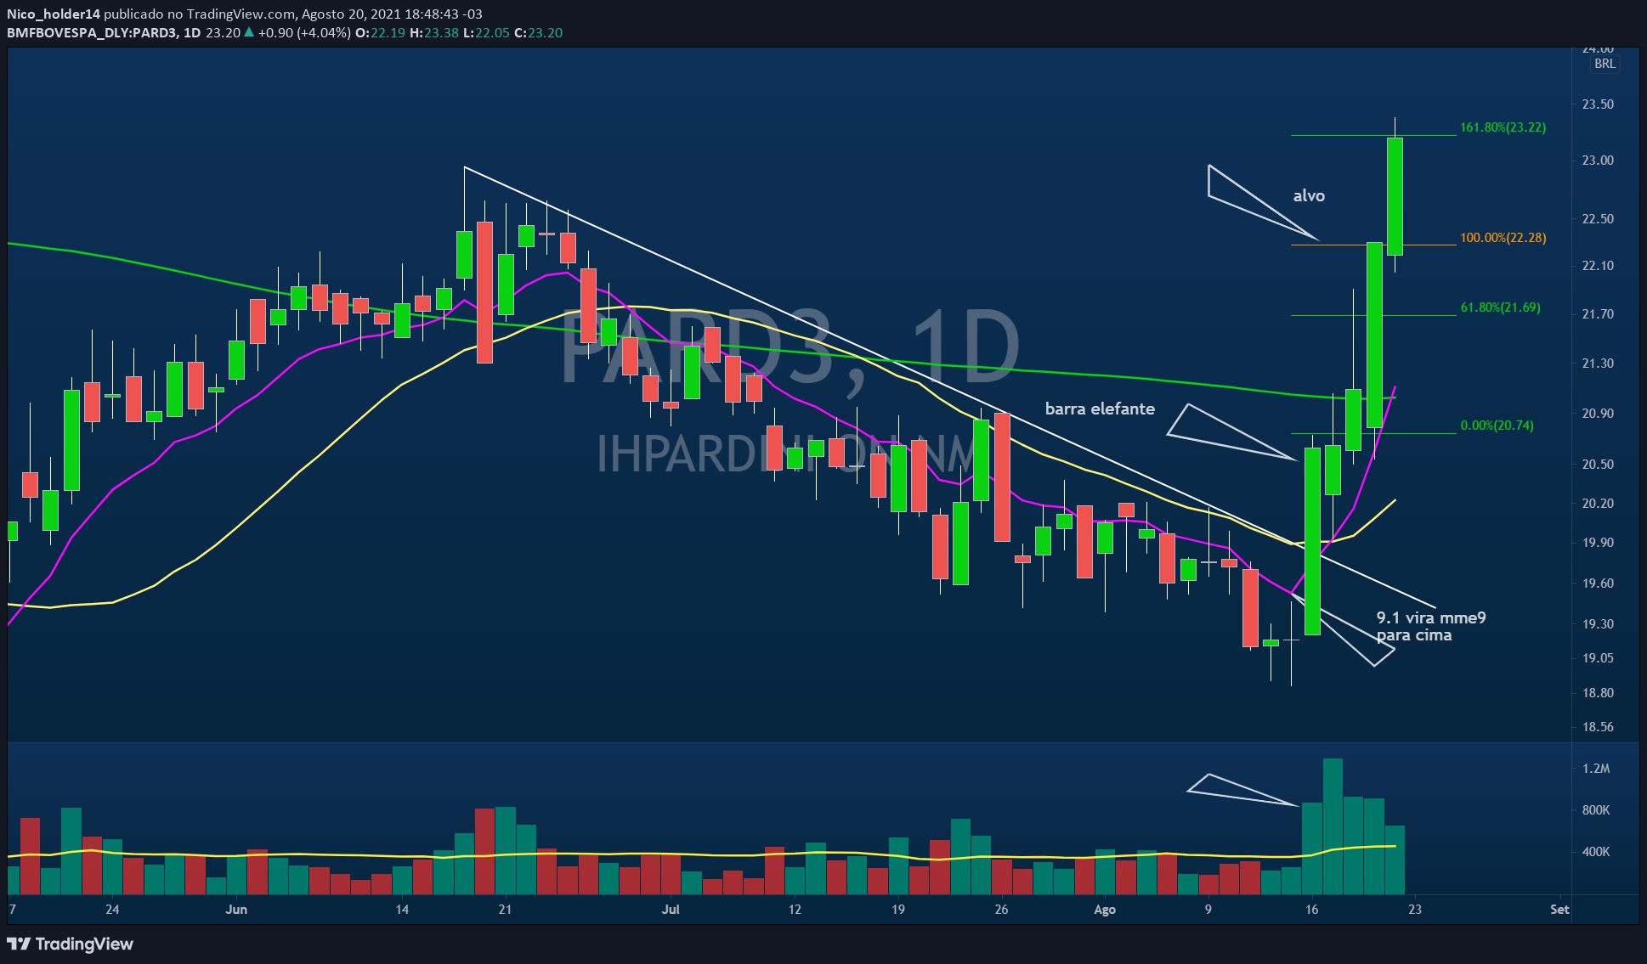The image size is (1647, 964).
Task: Click the 18.56 price axis label
Action: (x=1598, y=727)
